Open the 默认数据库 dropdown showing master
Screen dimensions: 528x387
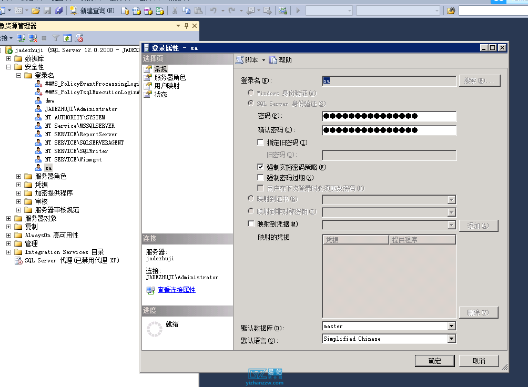tap(451, 325)
